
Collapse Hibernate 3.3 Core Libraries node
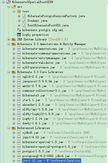point(8,72)
